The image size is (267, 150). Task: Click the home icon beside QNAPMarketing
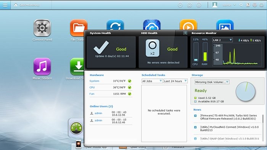[16, 5]
